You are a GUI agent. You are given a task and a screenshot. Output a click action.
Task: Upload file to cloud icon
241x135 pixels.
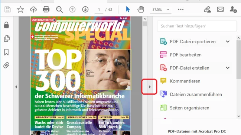[x=33, y=10]
